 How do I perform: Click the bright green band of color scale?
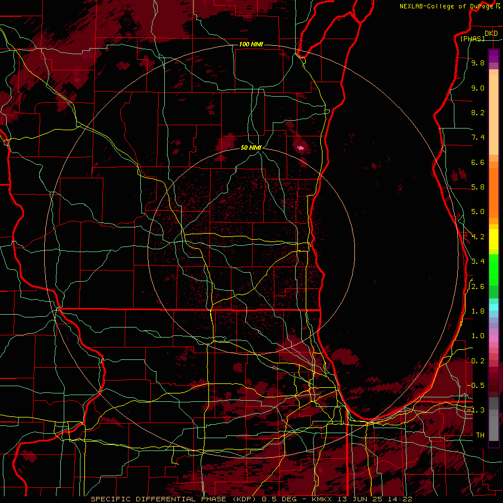click(x=493, y=271)
